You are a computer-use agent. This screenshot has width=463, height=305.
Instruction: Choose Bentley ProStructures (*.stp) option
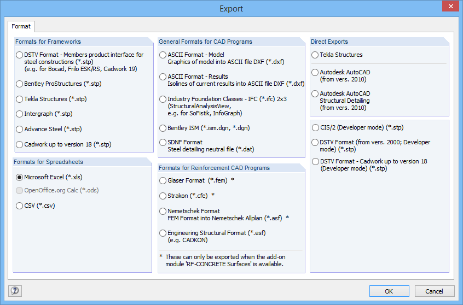(x=20, y=84)
